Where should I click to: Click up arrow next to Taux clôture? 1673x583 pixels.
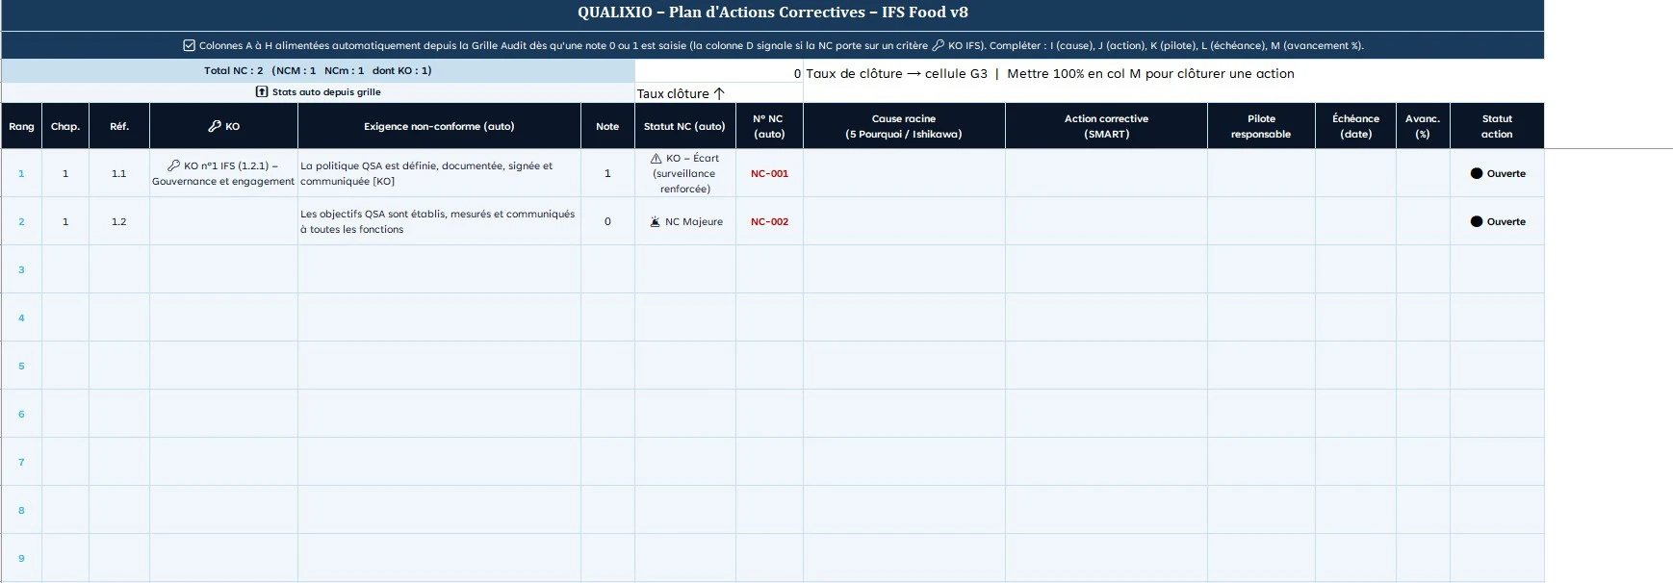(719, 93)
